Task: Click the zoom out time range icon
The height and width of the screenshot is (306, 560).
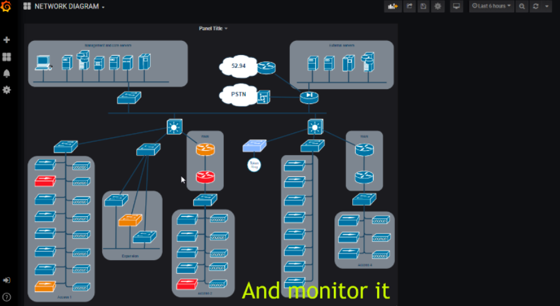Action: coord(521,6)
